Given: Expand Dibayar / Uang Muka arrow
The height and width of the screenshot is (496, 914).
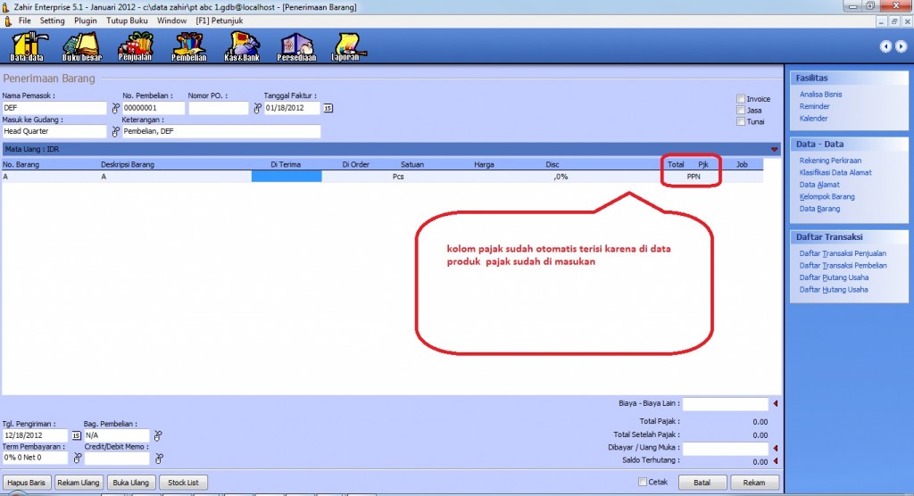Looking at the screenshot, I should click(x=775, y=448).
